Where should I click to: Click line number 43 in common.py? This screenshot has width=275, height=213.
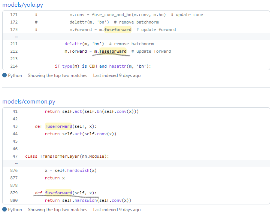[x=15, y=126]
